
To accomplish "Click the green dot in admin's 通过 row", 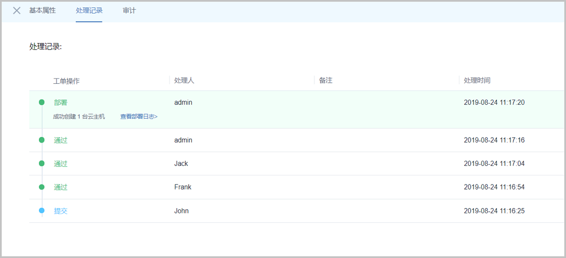I will [41, 140].
